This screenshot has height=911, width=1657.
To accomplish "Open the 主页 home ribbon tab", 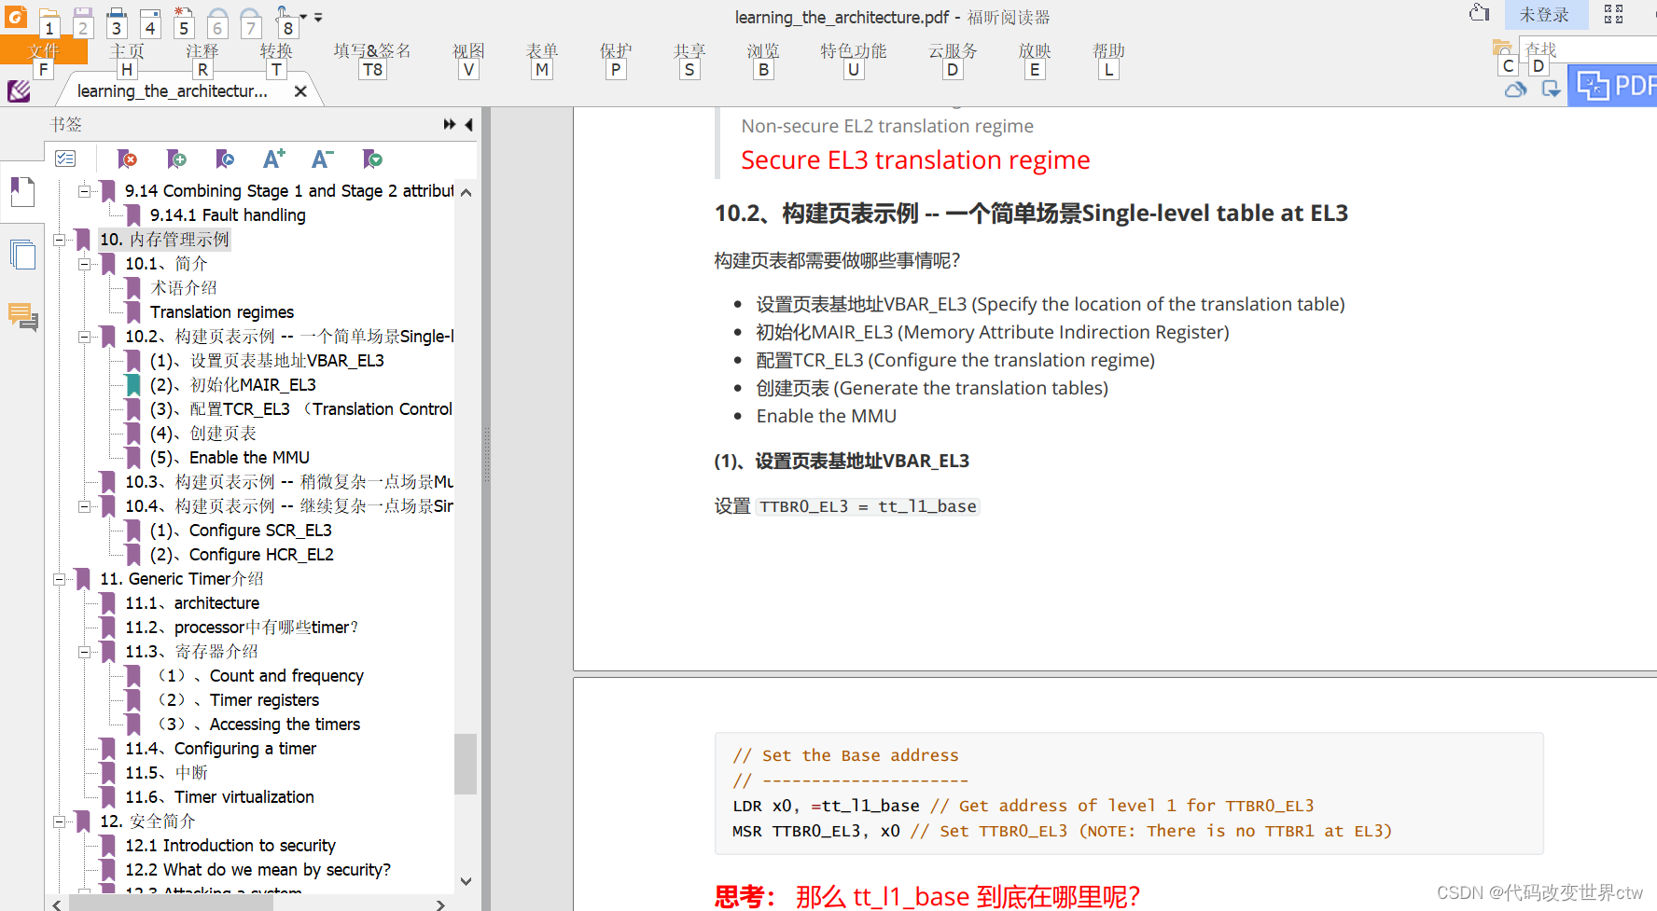I will [127, 50].
